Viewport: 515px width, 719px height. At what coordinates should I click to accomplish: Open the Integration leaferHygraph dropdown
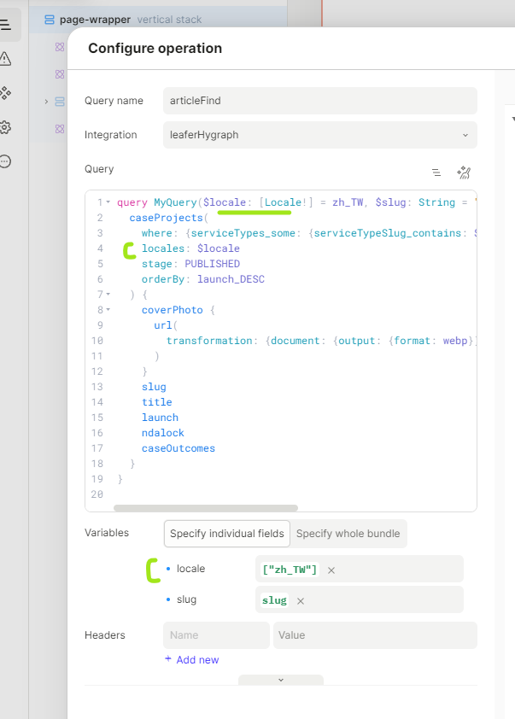(319, 135)
